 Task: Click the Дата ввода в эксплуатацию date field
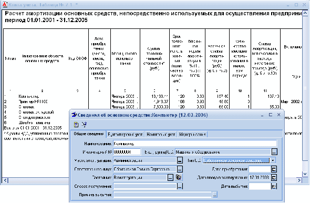(260, 177)
